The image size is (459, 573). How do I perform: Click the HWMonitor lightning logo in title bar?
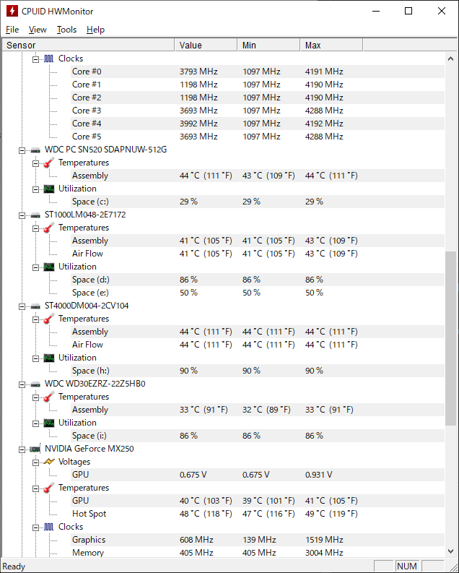click(x=12, y=11)
